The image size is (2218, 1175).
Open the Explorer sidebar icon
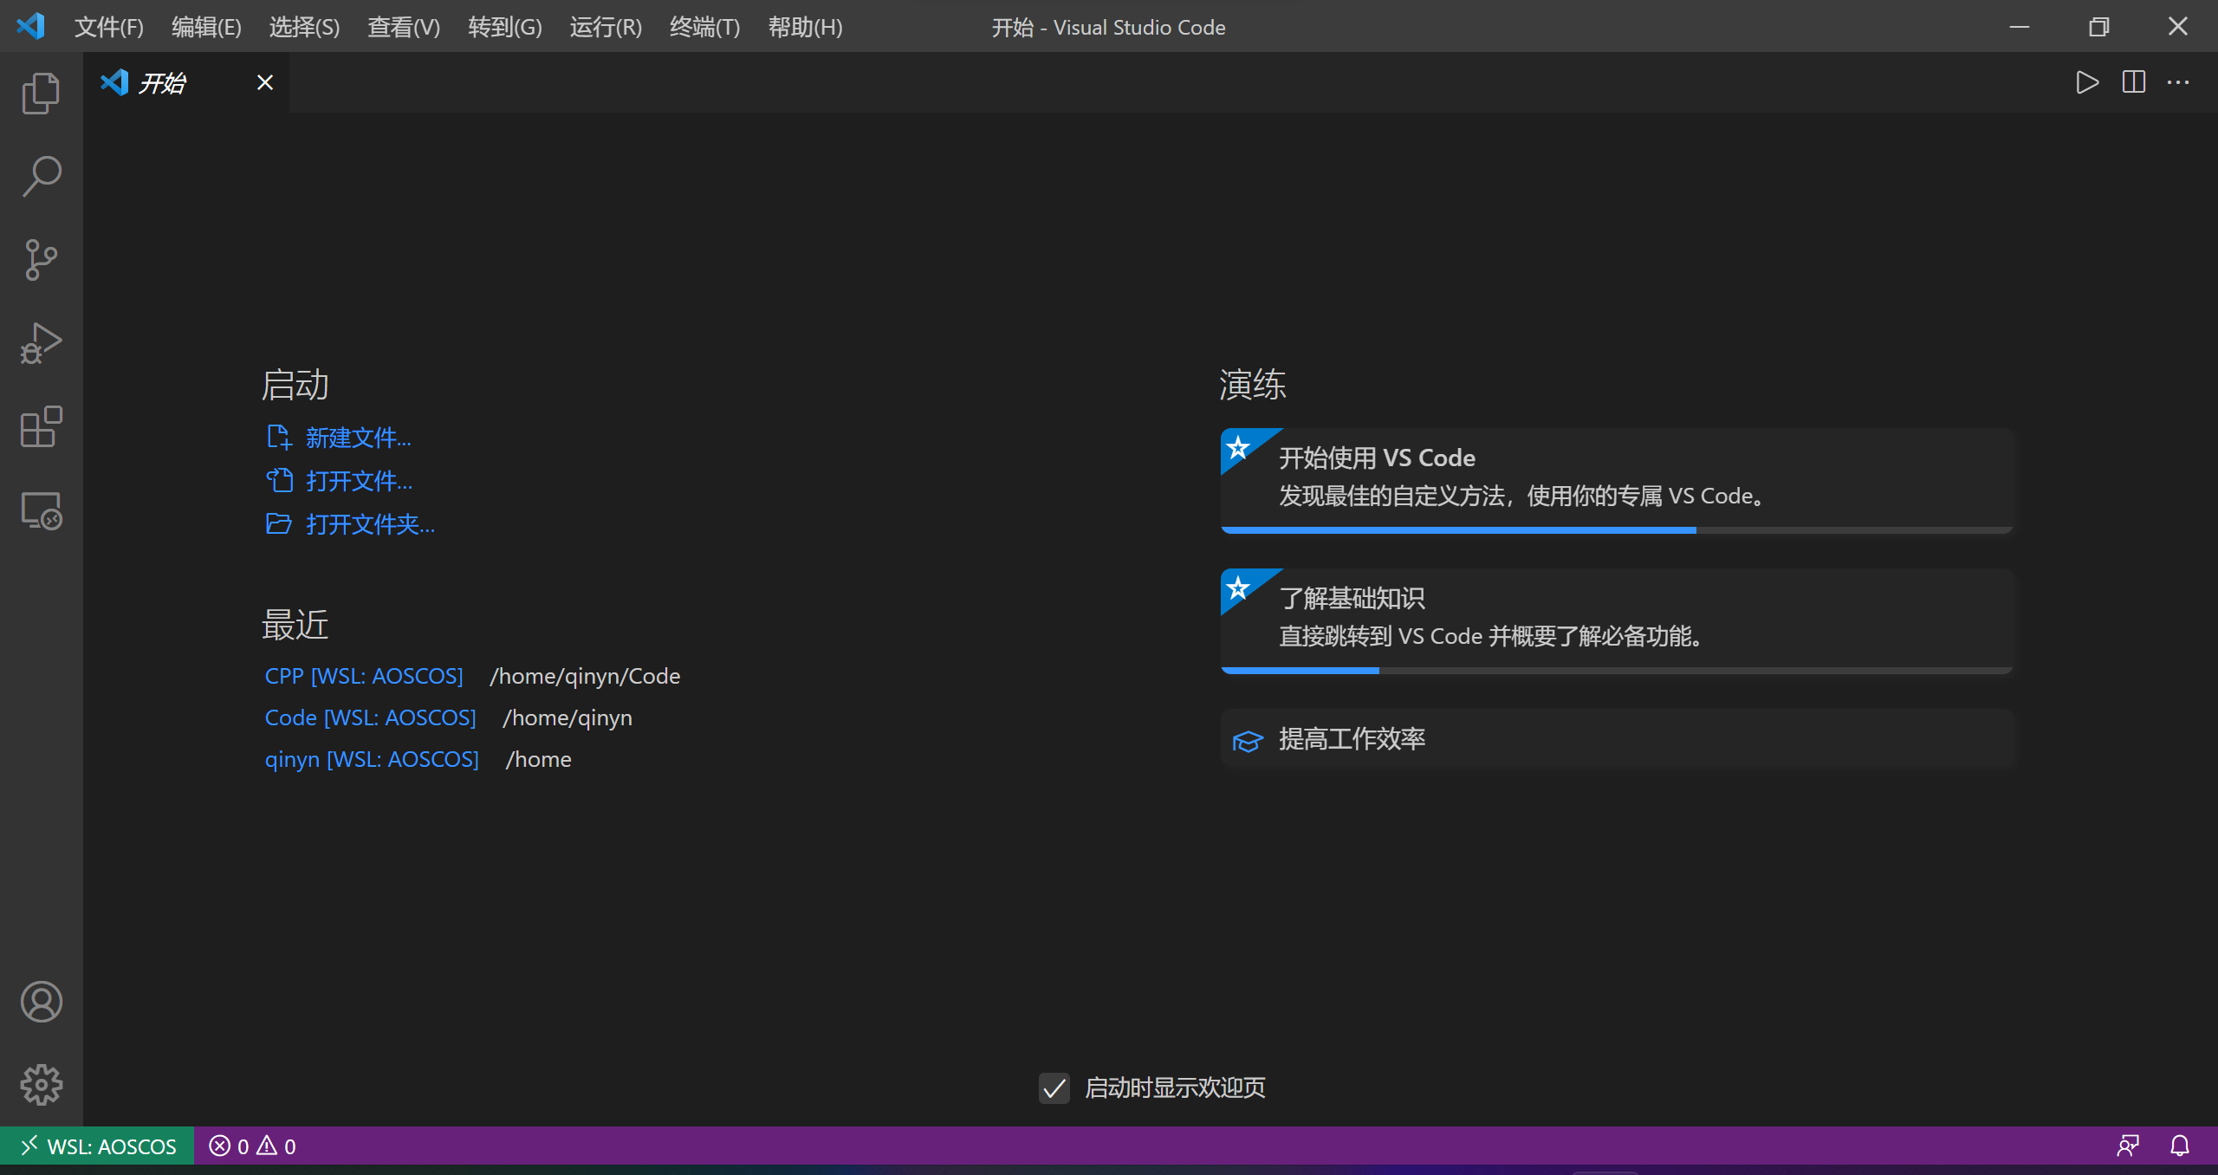(40, 92)
